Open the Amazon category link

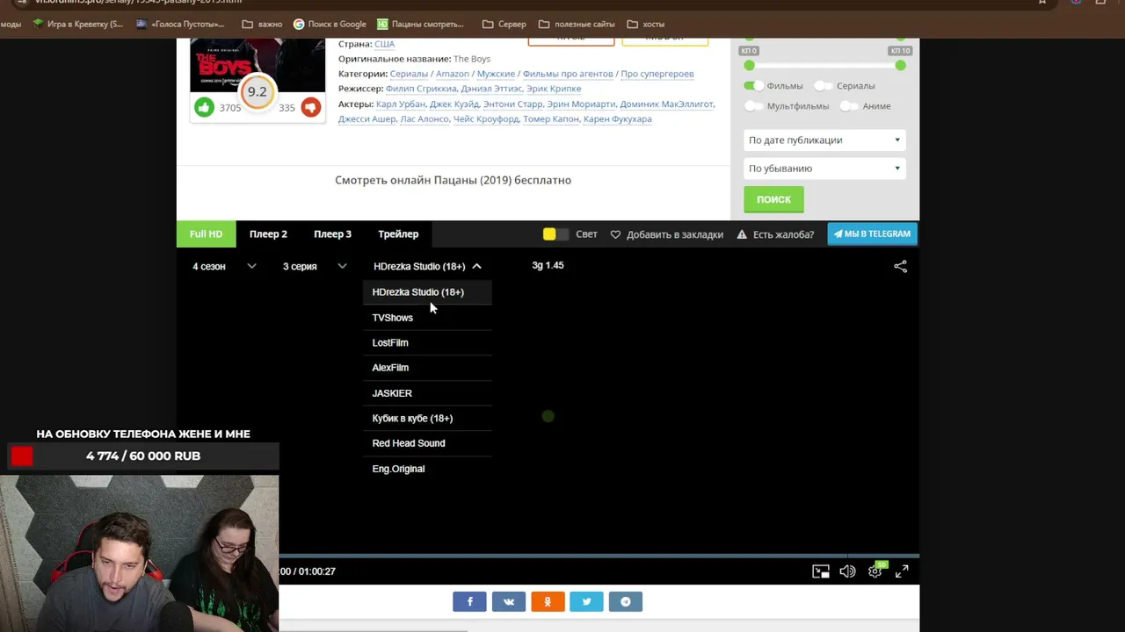453,74
